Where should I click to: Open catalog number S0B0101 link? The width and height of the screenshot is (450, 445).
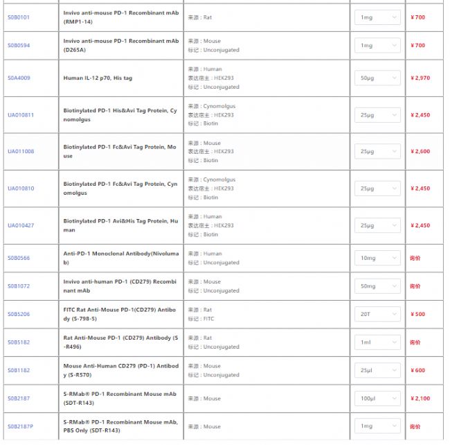coord(19,17)
